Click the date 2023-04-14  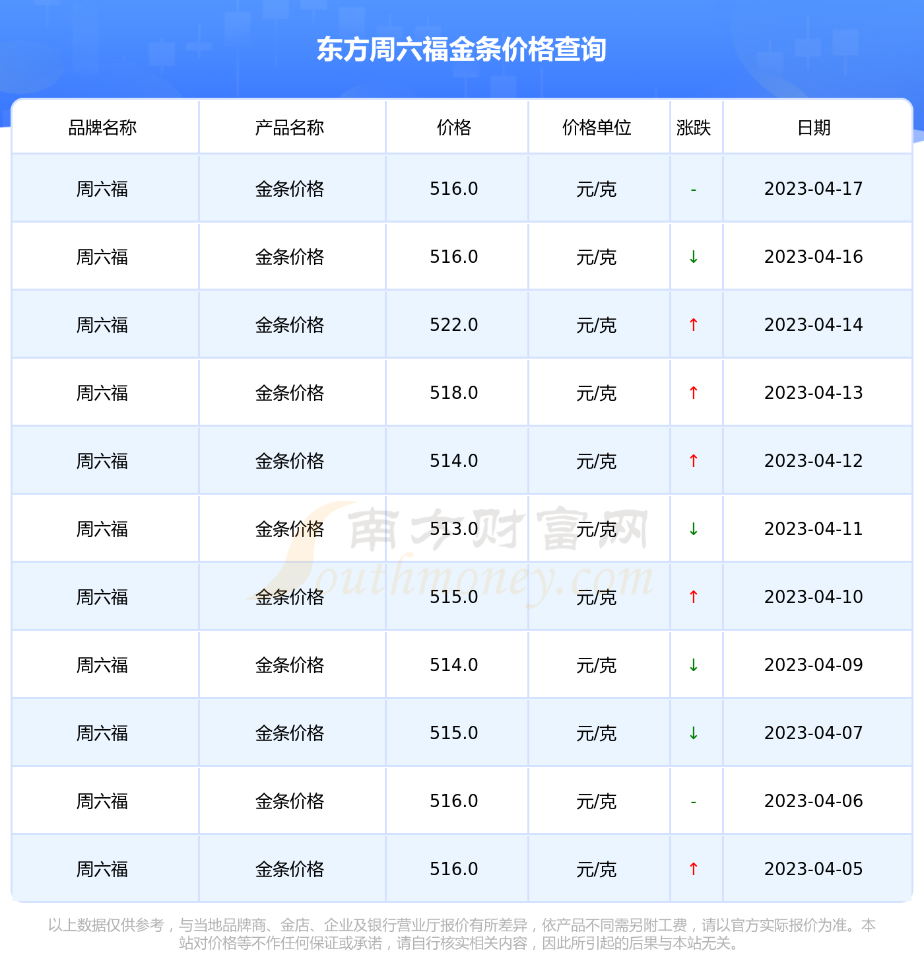(814, 325)
